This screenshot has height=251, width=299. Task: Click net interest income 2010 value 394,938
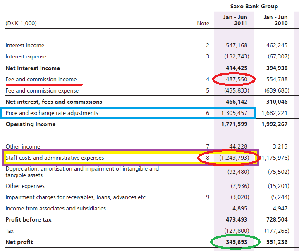point(277,68)
